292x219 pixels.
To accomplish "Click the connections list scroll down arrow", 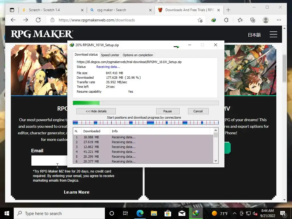I will (216, 161).
